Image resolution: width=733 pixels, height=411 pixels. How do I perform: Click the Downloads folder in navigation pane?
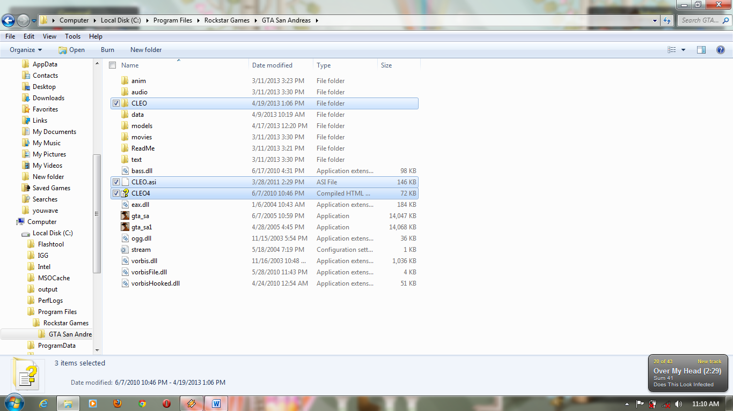(48, 98)
